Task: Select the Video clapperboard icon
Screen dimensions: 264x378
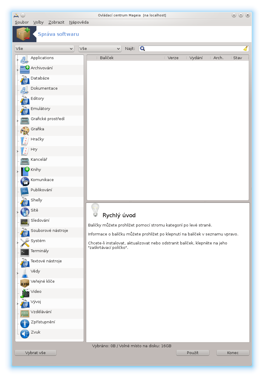Action: (x=25, y=293)
